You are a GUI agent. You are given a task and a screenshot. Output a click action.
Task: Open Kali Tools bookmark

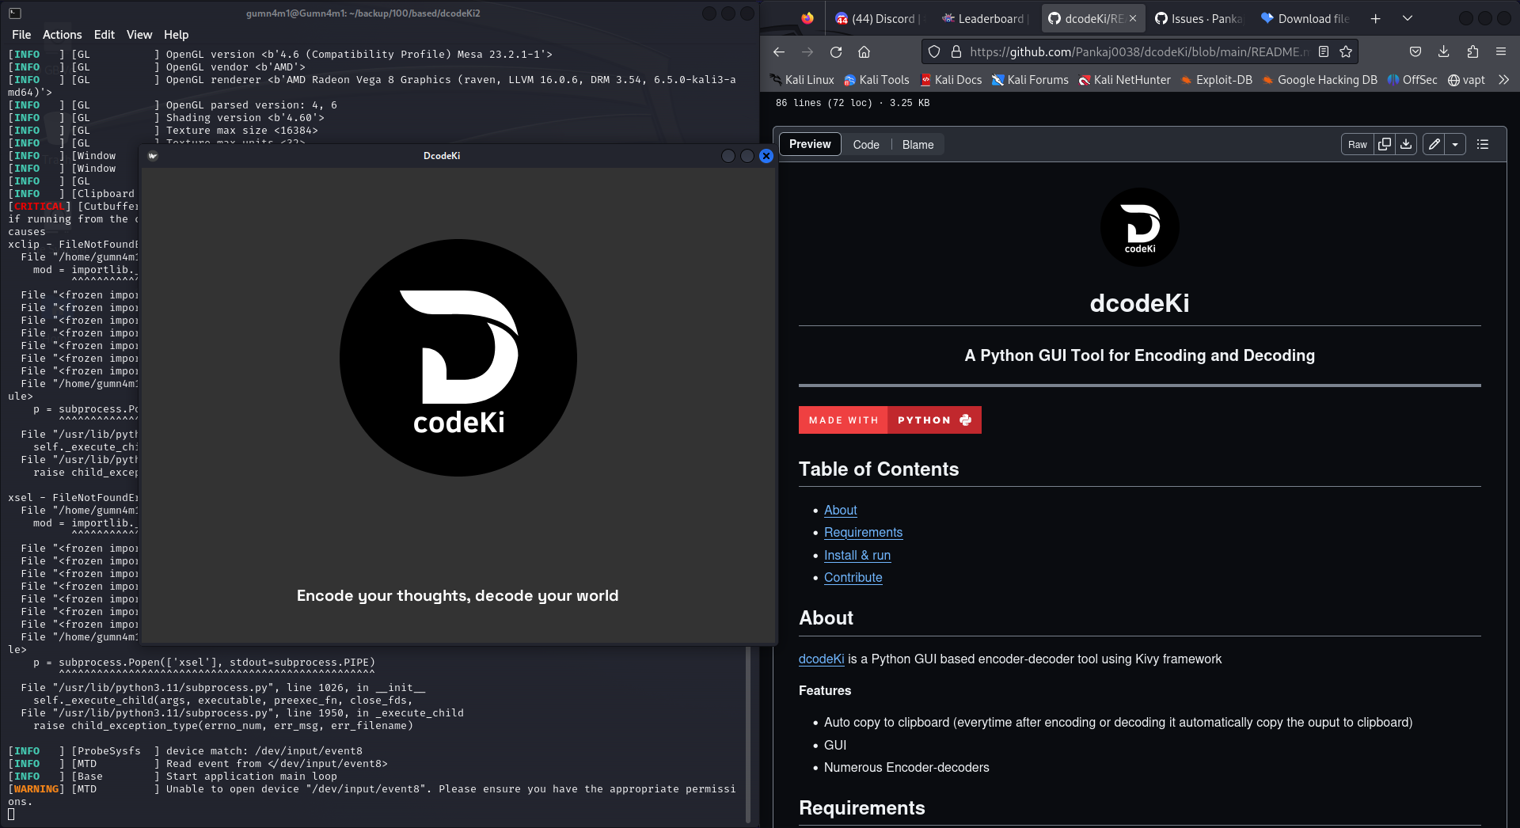(x=876, y=80)
